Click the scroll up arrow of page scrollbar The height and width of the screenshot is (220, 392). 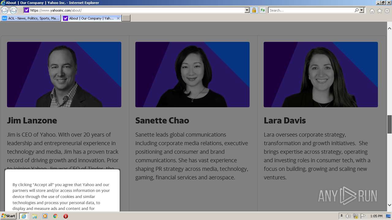click(x=390, y=28)
